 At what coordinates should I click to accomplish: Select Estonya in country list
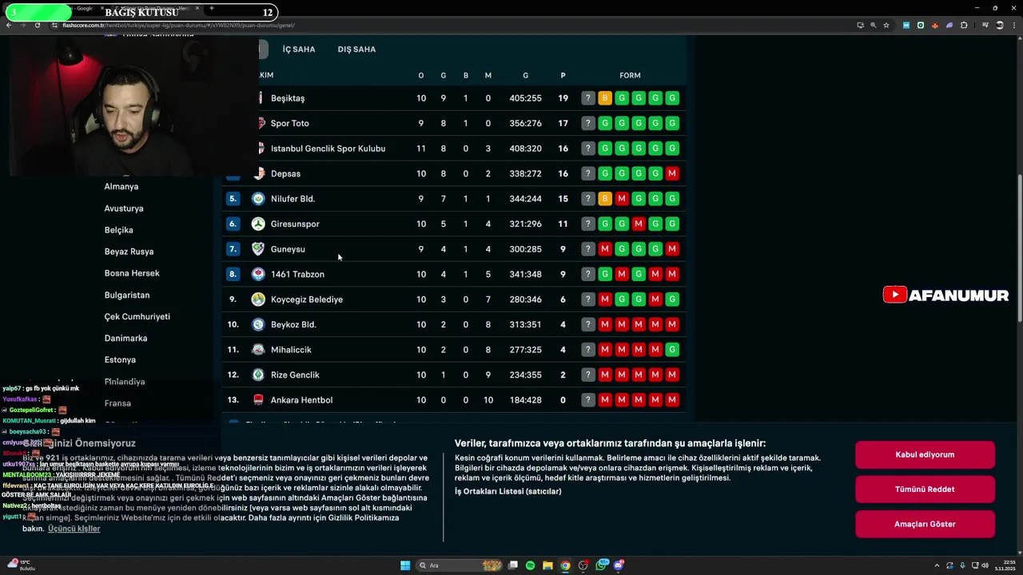pos(120,360)
